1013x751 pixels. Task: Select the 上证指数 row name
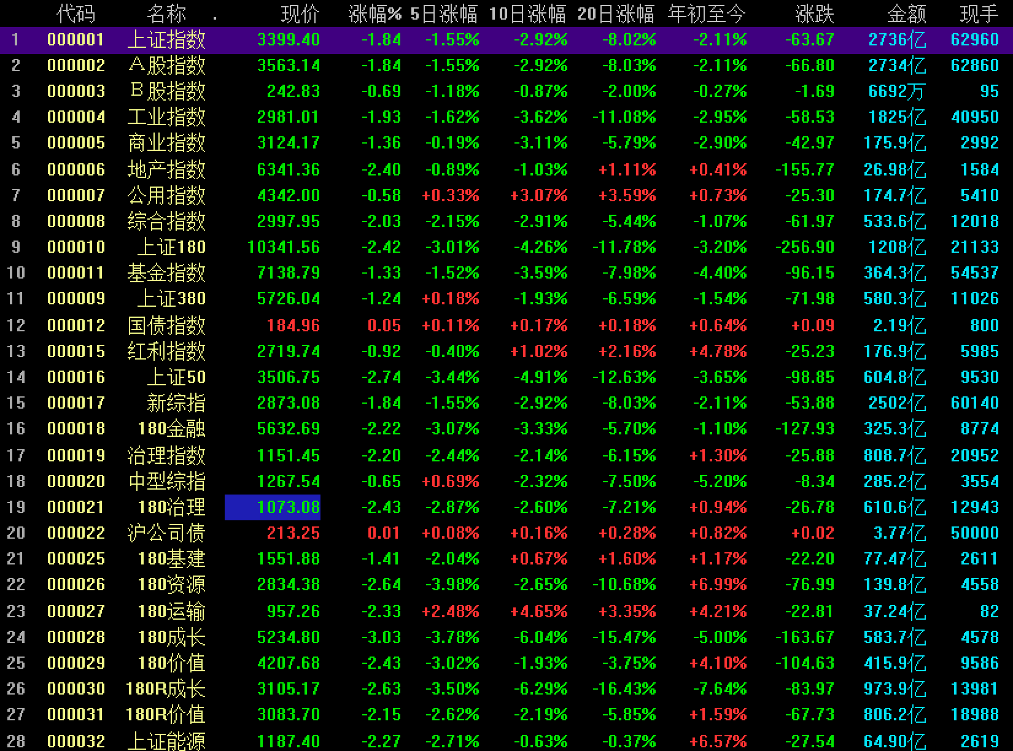166,40
